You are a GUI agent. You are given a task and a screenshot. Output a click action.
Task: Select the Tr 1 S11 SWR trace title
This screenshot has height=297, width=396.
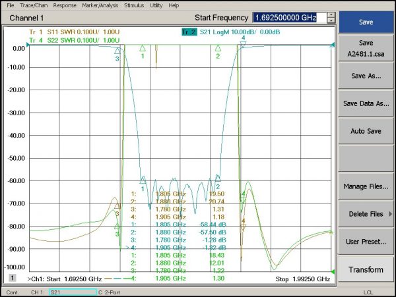coord(74,32)
